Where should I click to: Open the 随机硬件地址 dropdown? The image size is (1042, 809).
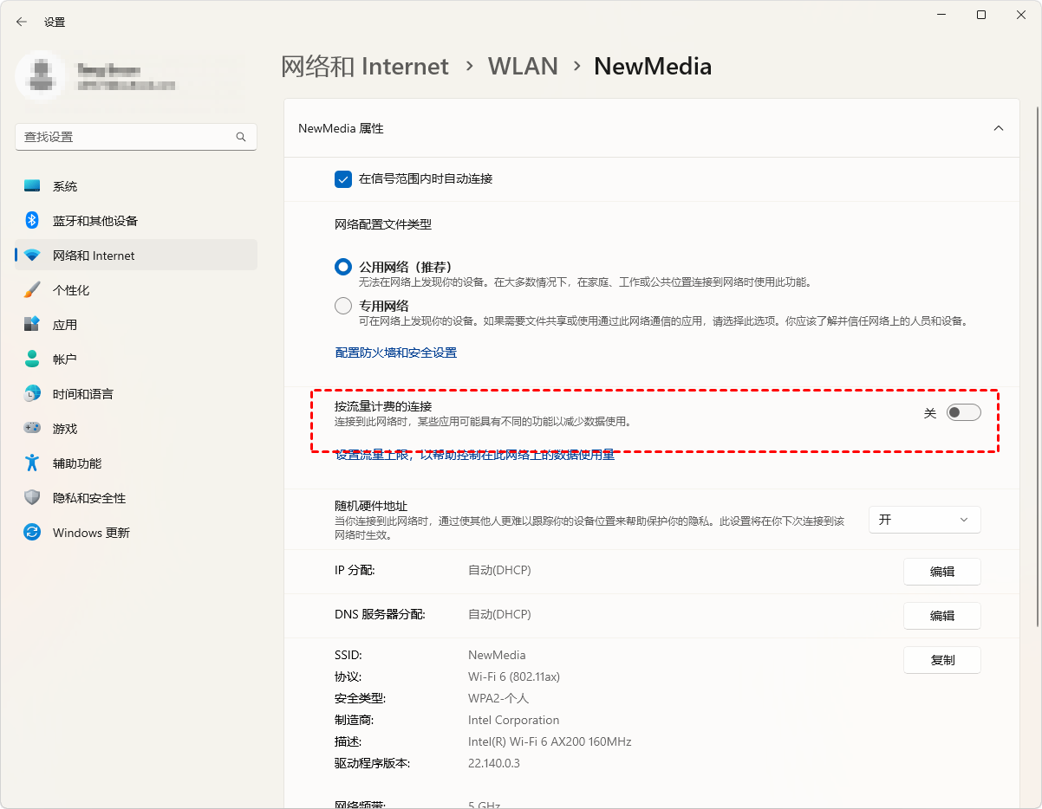[x=924, y=520]
